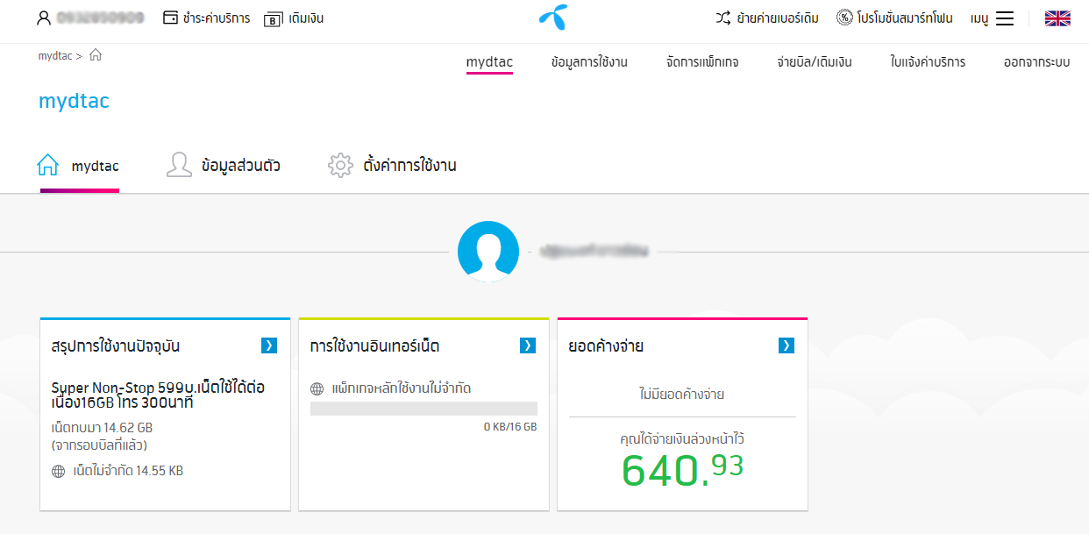Viewport: 1089px width, 534px height.
Task: Click the blurred phone number
Action: 100,18
